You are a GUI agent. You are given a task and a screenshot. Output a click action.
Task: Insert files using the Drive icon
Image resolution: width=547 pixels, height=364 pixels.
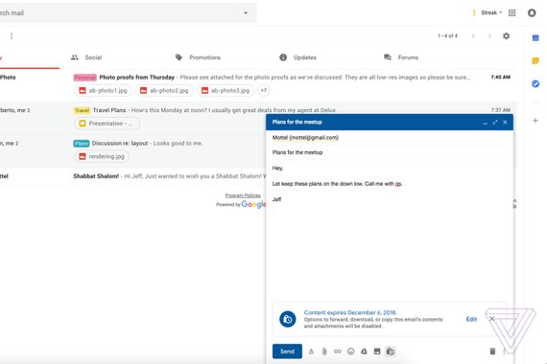click(x=364, y=352)
